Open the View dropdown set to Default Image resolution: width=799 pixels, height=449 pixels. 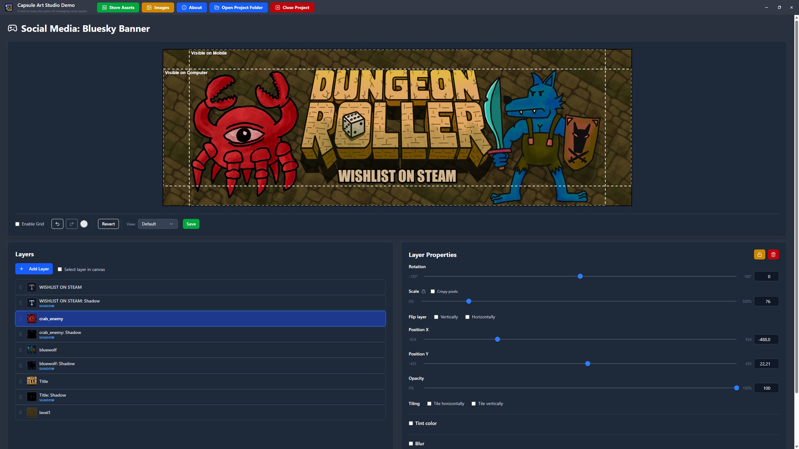coord(158,224)
